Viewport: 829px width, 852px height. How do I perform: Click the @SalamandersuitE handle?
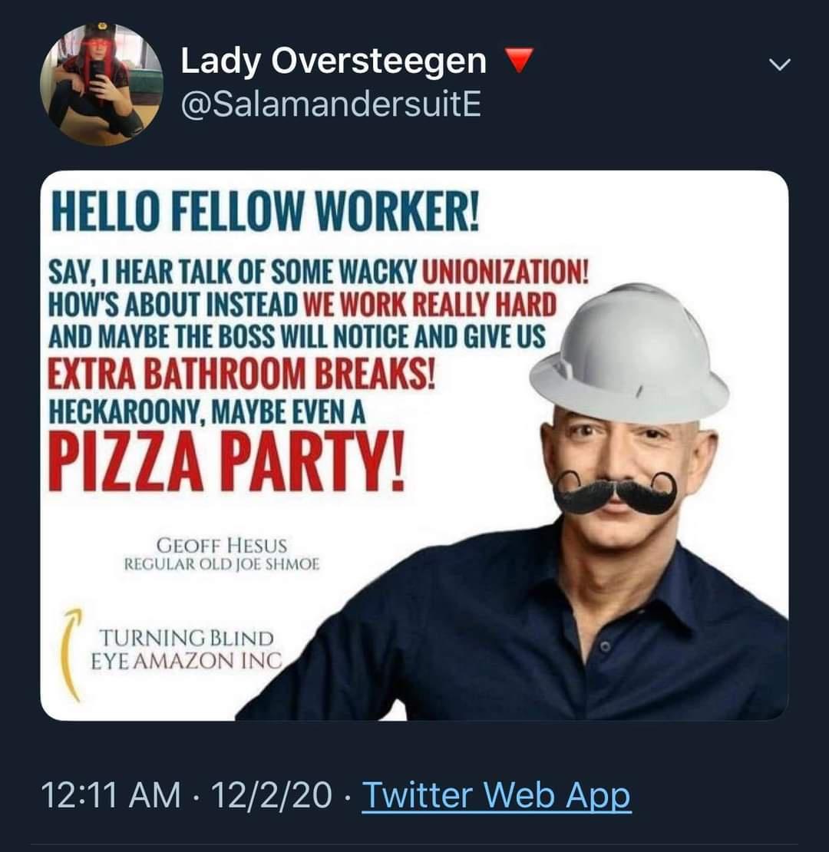[x=330, y=104]
